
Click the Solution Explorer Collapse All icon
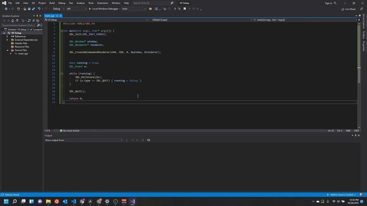[x=33, y=21]
